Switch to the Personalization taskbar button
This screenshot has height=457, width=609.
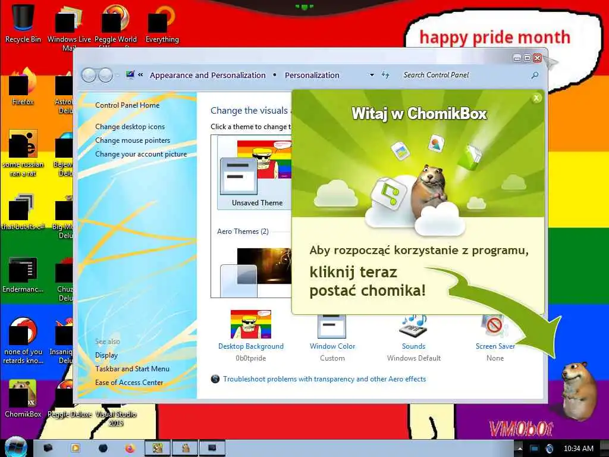(212, 448)
